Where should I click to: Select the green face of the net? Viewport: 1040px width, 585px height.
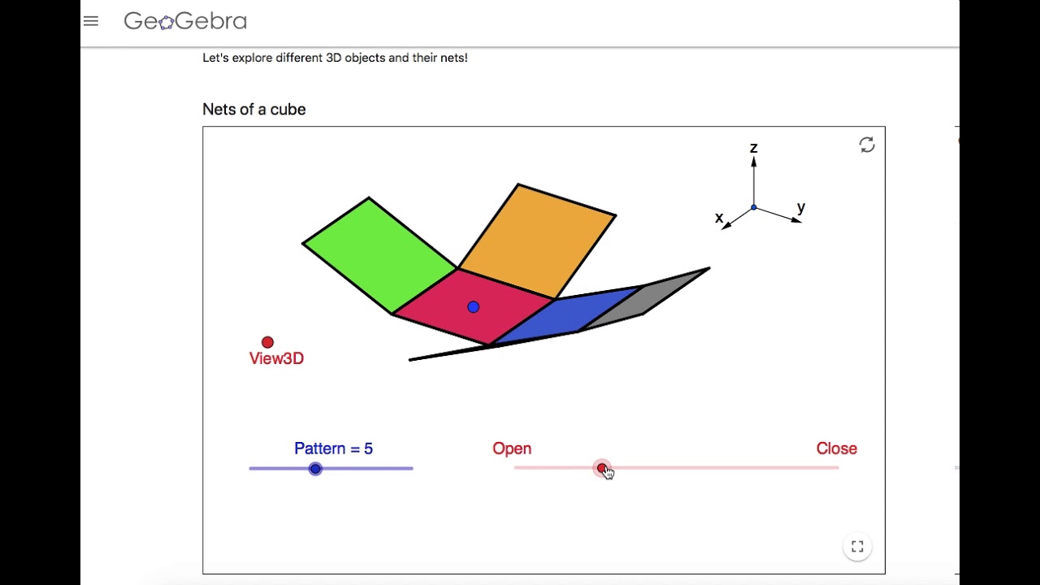(378, 253)
